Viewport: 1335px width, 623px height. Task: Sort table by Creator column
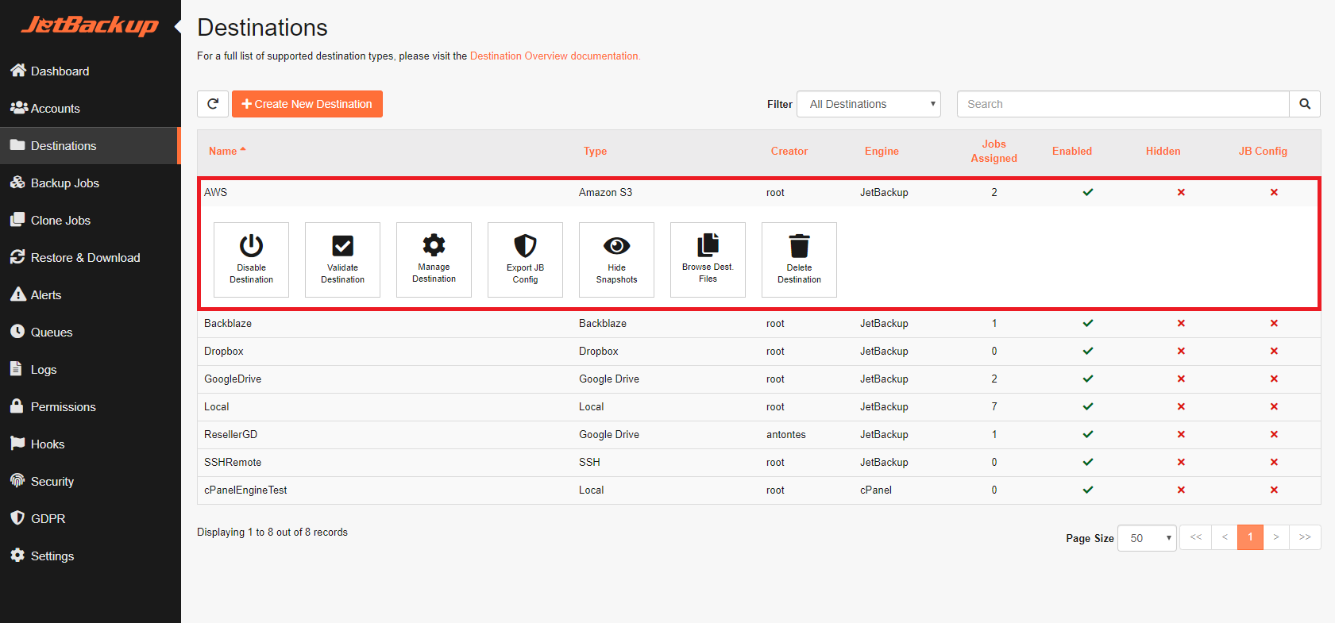(x=789, y=151)
